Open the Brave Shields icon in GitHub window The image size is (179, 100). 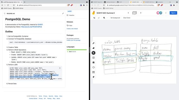[68, 5]
